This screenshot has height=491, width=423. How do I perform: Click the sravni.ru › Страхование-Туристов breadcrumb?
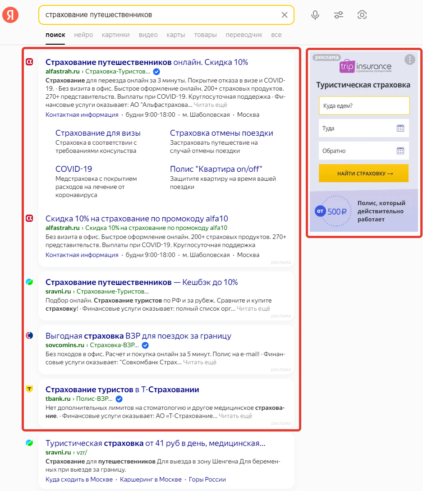(97, 292)
